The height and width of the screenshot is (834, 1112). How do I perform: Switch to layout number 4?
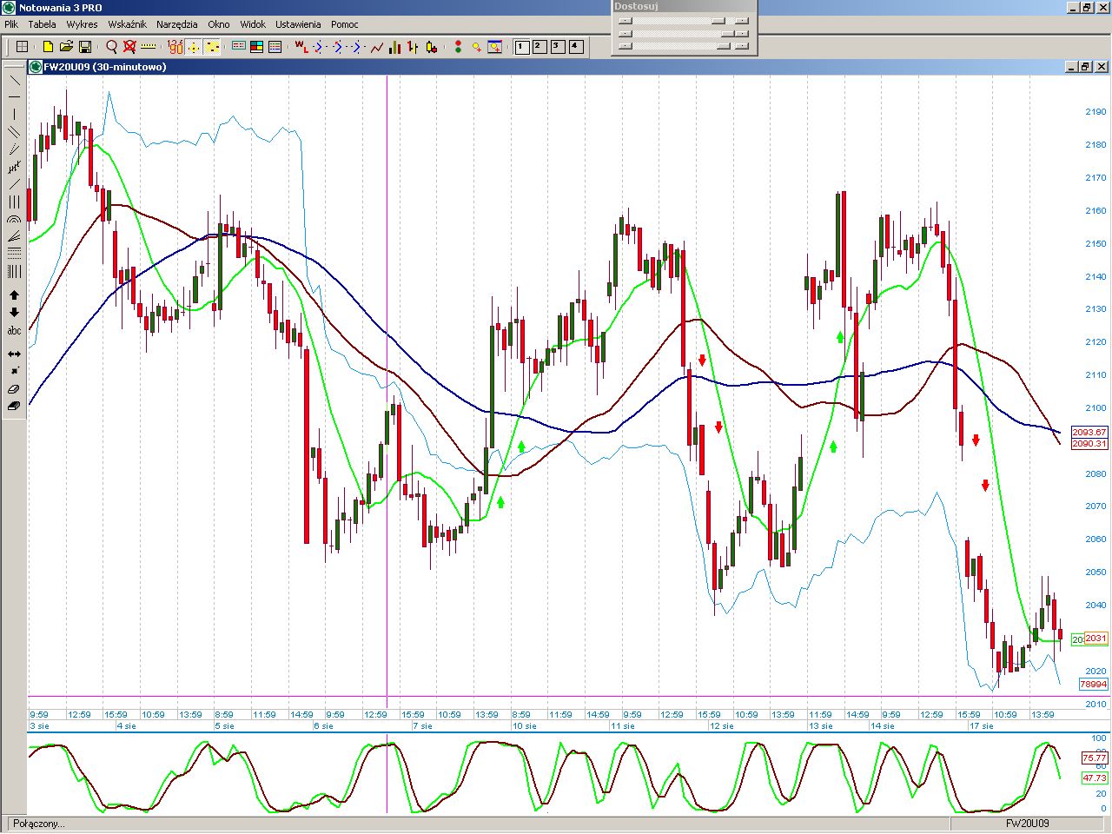(x=576, y=47)
